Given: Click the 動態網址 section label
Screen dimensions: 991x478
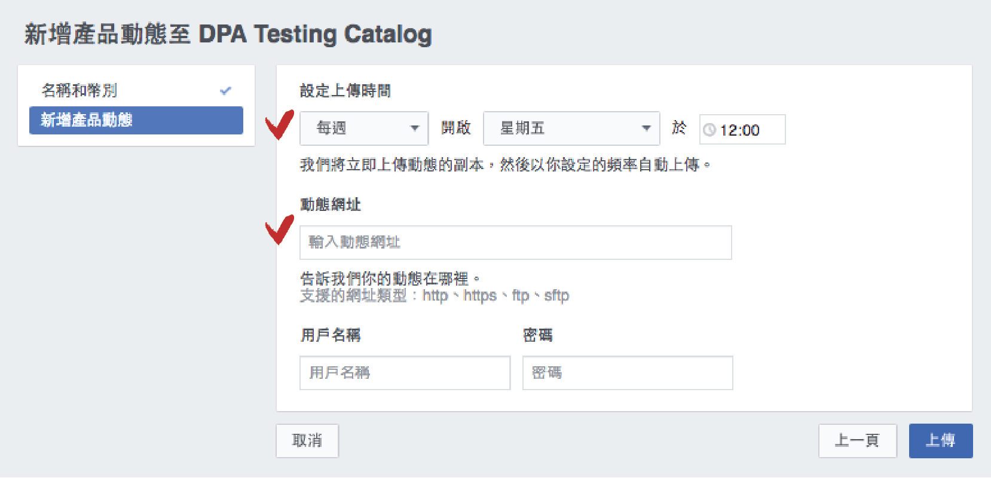Looking at the screenshot, I should (331, 204).
